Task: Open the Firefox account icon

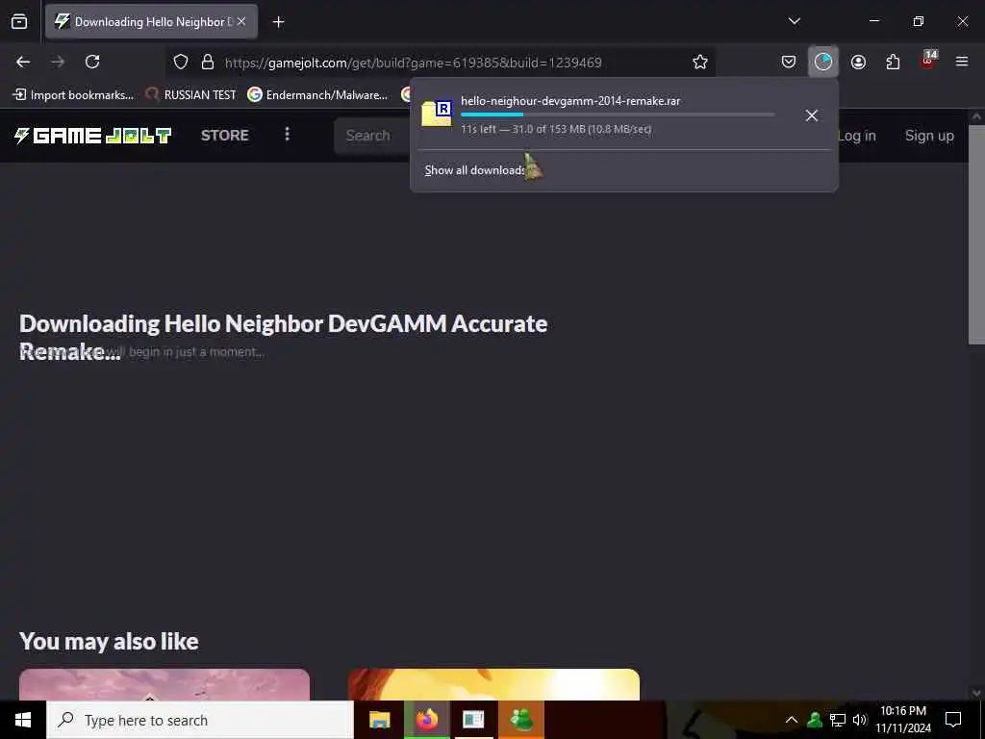Action: 858,62
